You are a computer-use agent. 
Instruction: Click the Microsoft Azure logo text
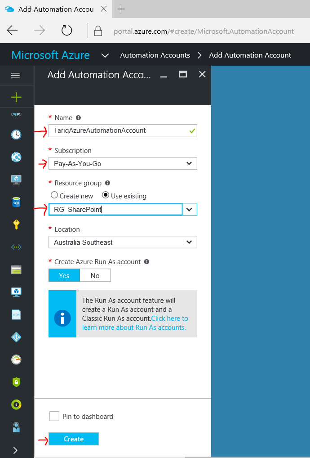tap(51, 55)
